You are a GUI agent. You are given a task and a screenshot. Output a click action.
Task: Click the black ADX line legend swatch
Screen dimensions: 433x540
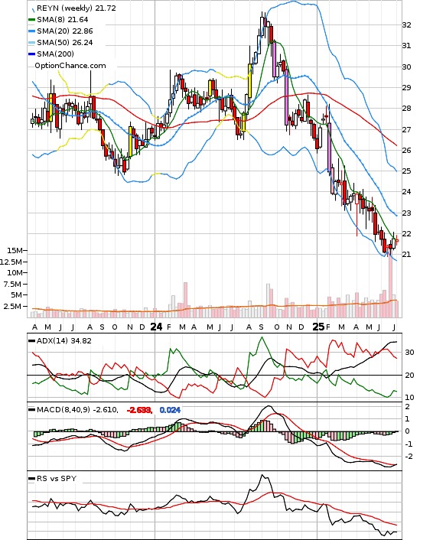(x=31, y=341)
